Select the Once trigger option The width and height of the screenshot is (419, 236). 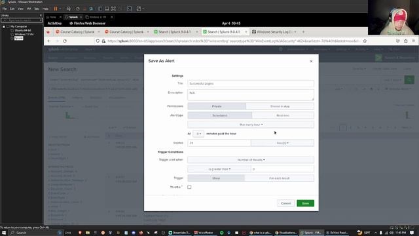216,178
